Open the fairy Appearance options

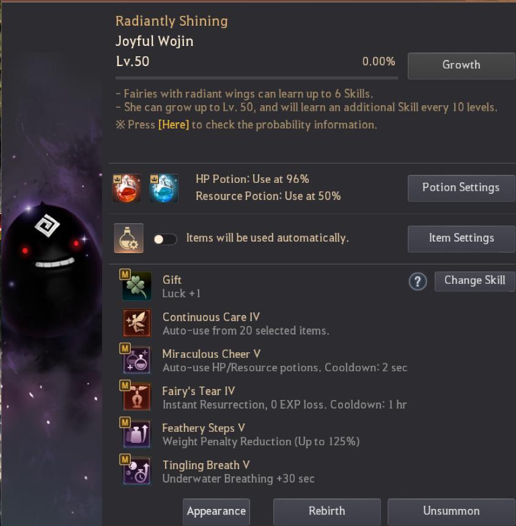[x=216, y=511]
